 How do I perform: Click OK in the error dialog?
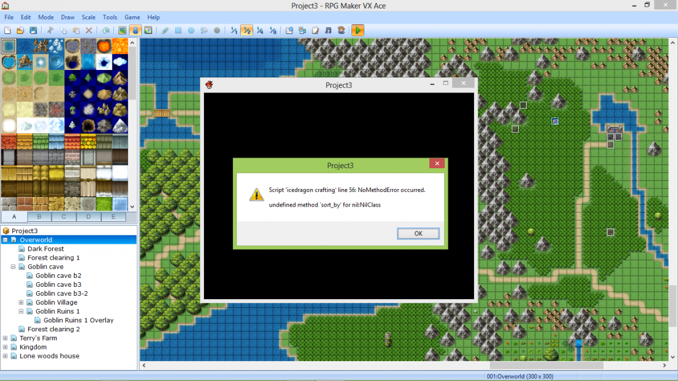tap(418, 234)
